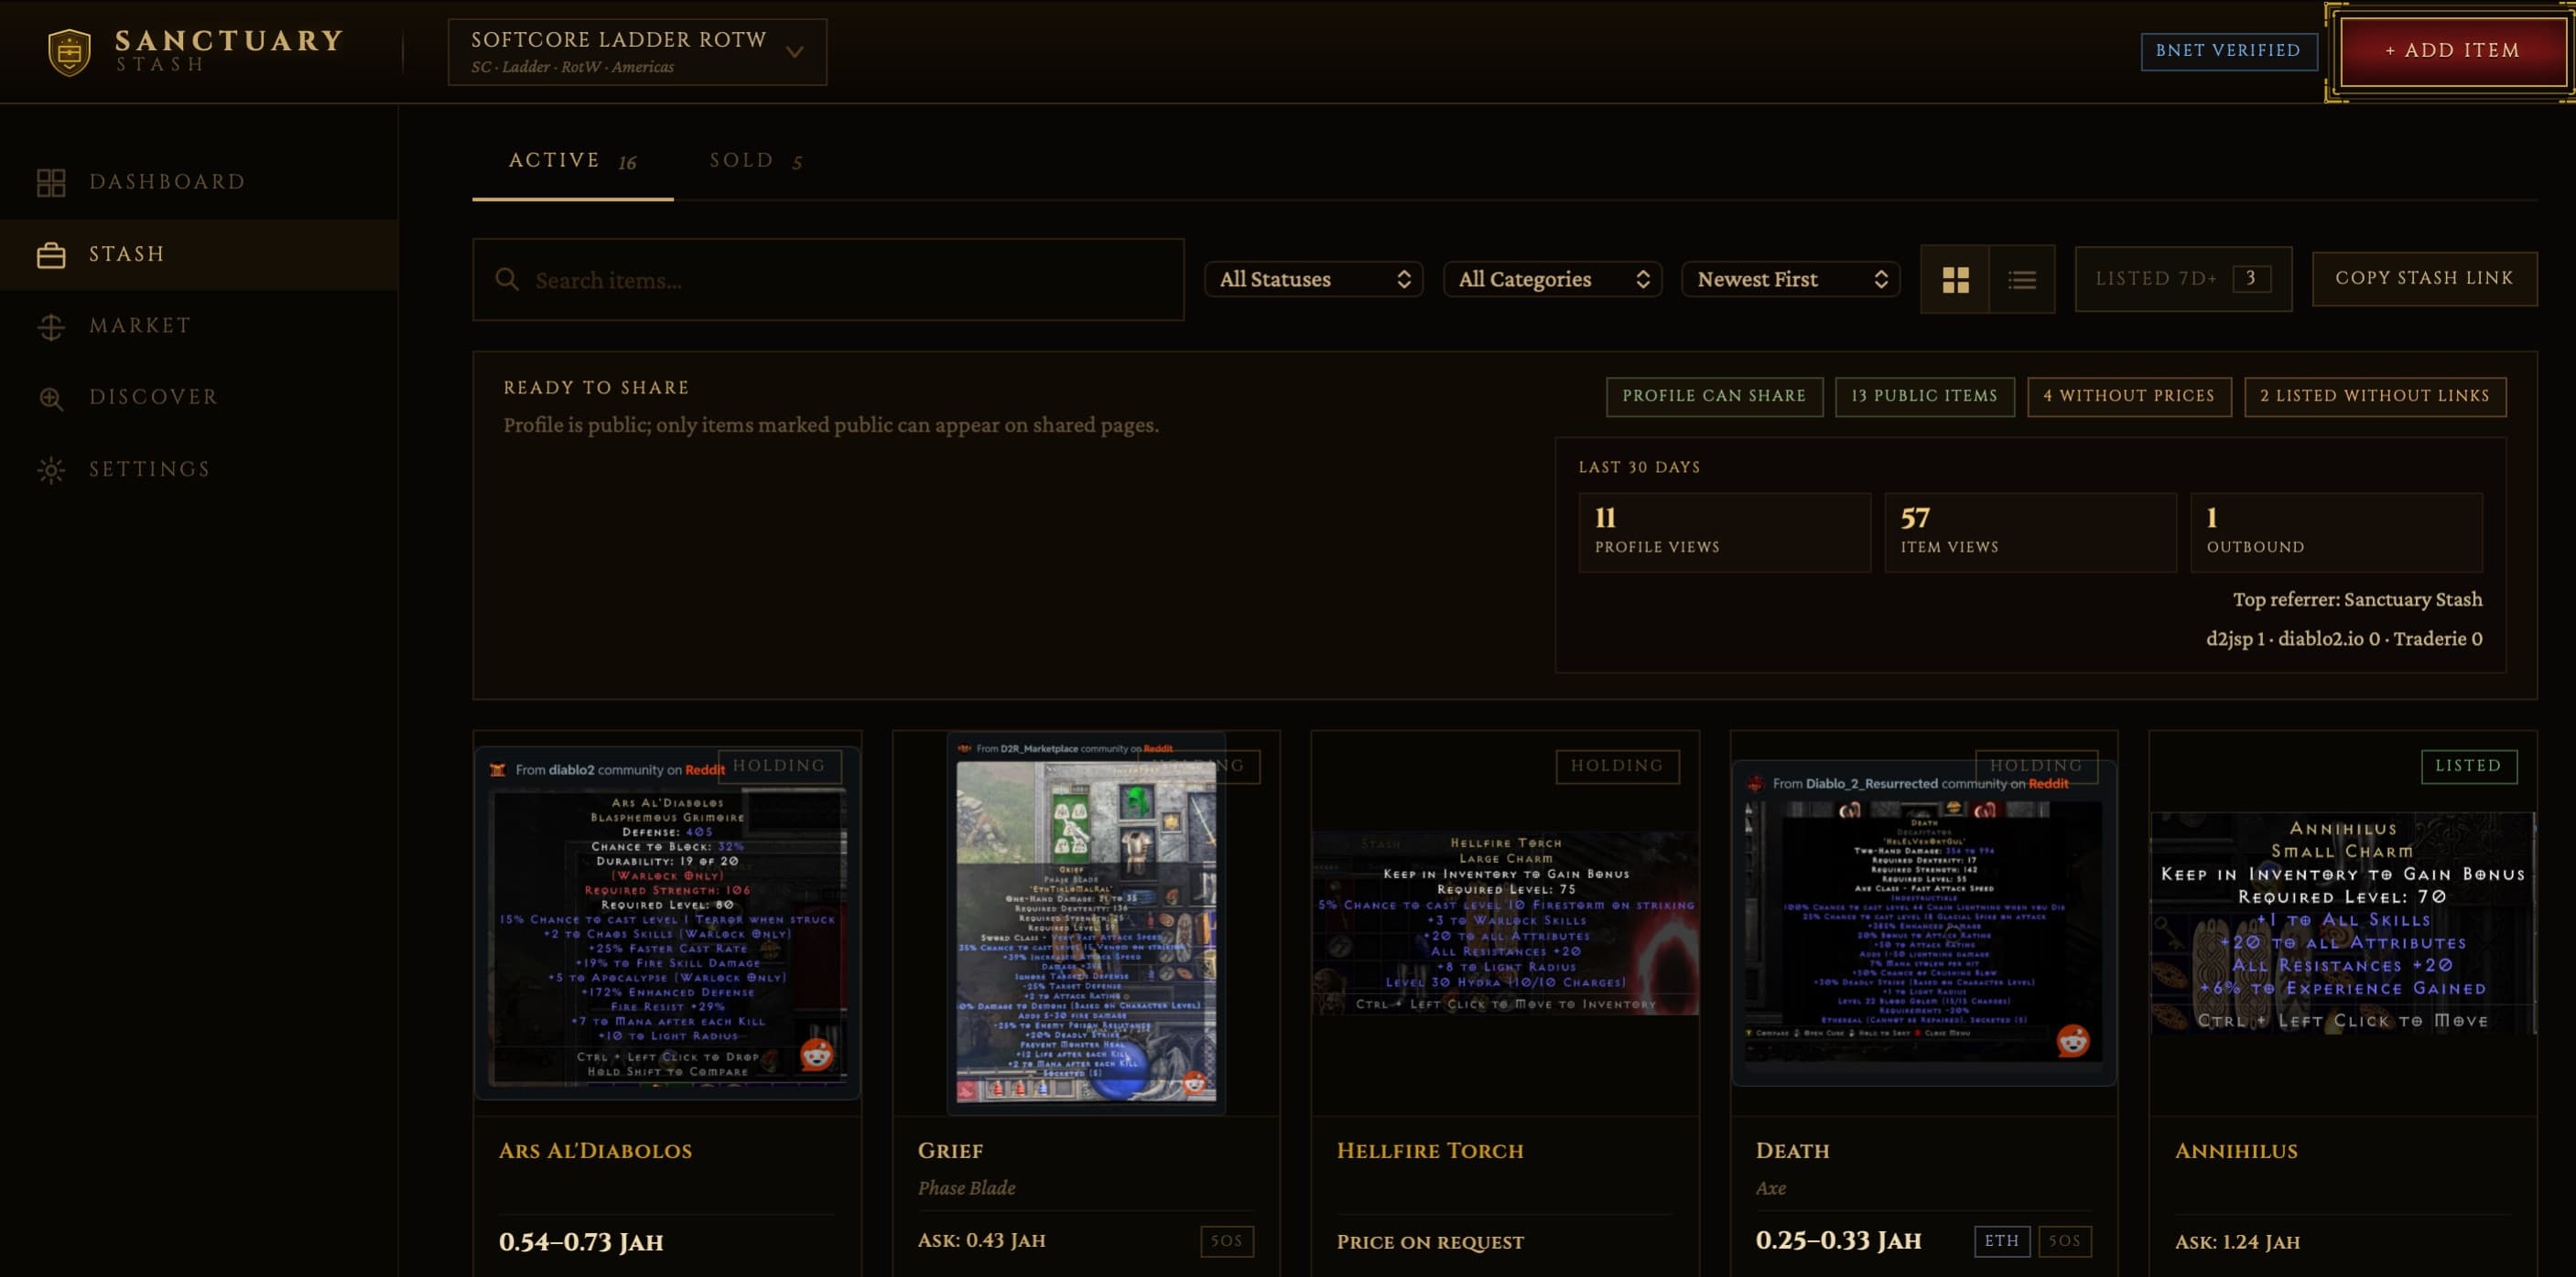Click the 'Ask: 0.43 Jah' price

981,1241
